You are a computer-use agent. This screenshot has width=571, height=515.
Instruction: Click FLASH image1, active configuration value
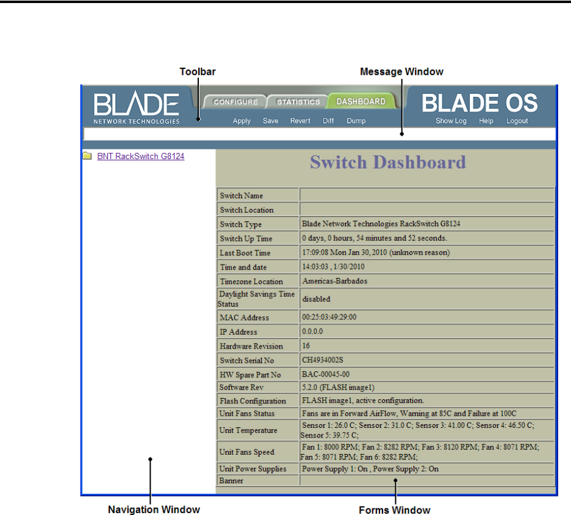363,400
